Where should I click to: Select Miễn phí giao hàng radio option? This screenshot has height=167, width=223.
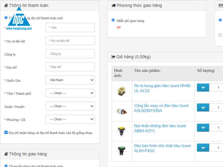[113, 20]
